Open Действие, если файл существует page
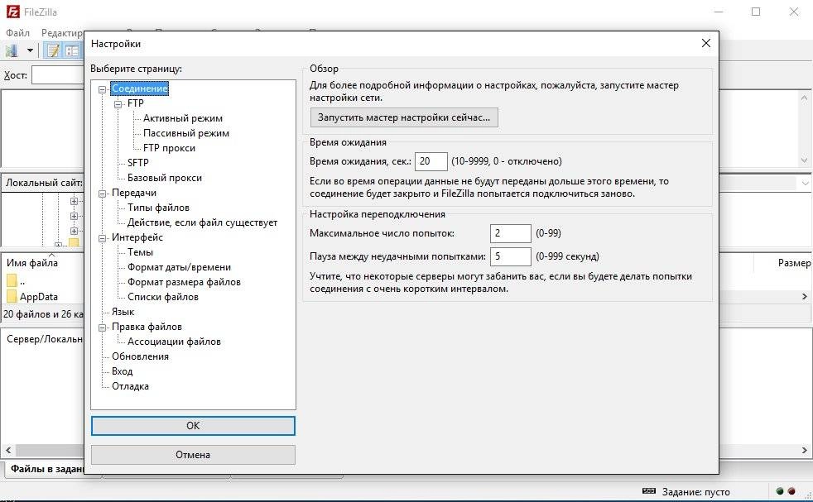 (202, 222)
